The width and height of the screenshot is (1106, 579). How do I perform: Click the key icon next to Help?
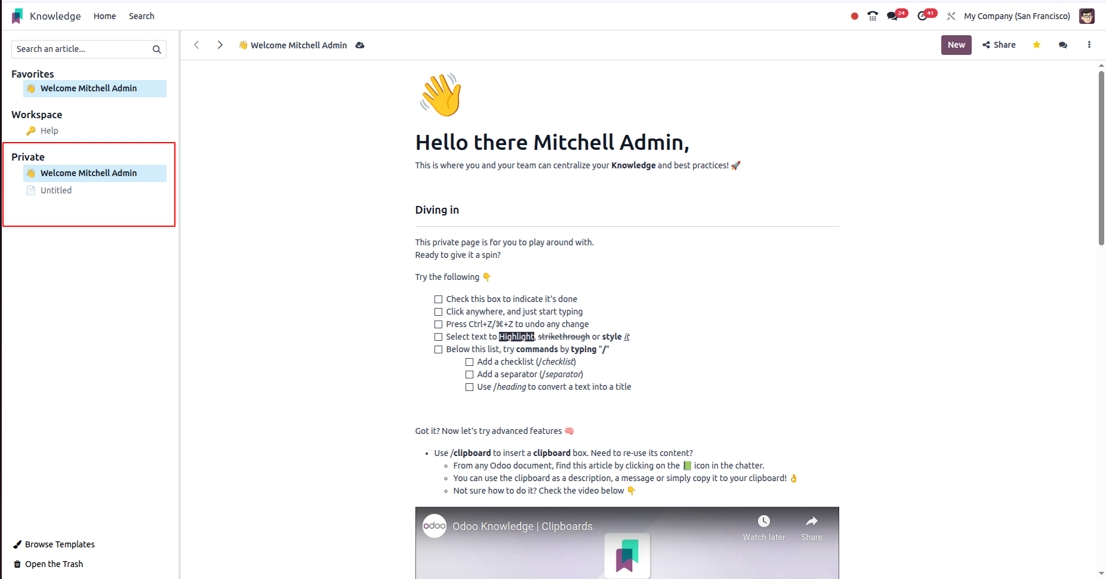(31, 131)
